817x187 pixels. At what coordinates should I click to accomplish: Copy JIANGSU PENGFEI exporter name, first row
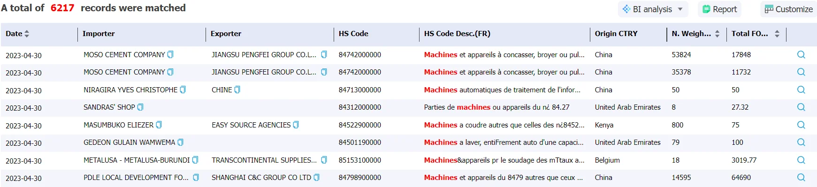click(324, 54)
